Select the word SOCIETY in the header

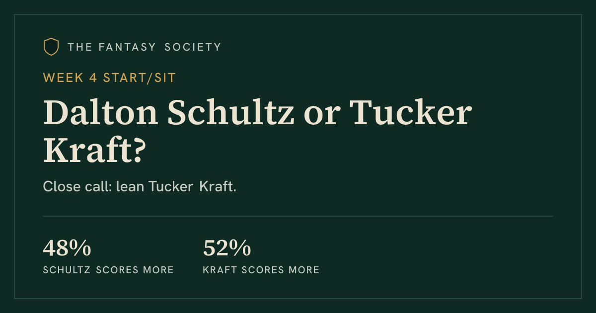[x=193, y=47]
